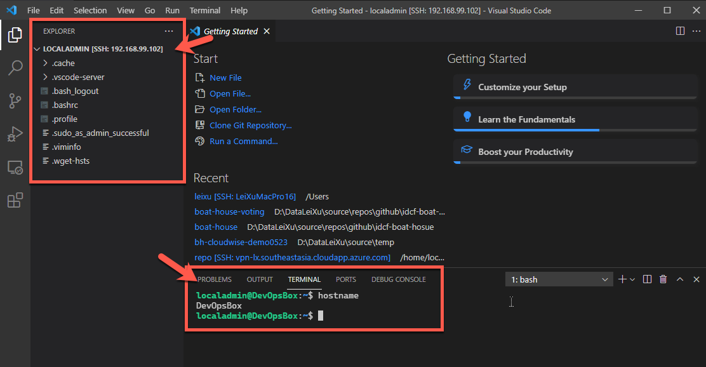Open recent boat-house folder
This screenshot has height=367, width=706.
pyautogui.click(x=216, y=227)
